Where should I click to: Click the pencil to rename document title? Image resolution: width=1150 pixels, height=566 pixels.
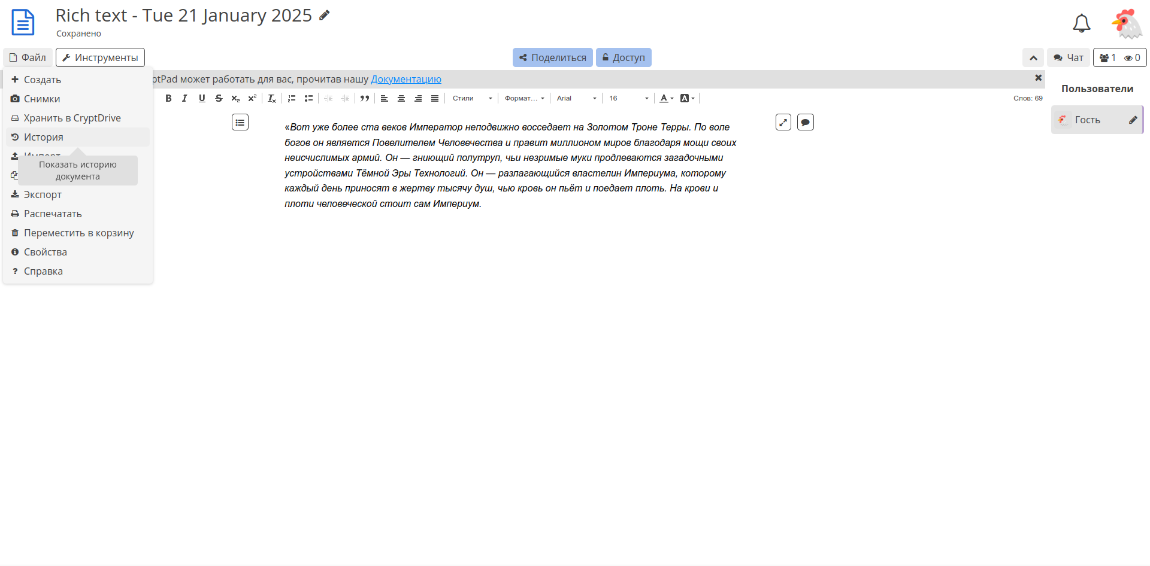click(325, 16)
